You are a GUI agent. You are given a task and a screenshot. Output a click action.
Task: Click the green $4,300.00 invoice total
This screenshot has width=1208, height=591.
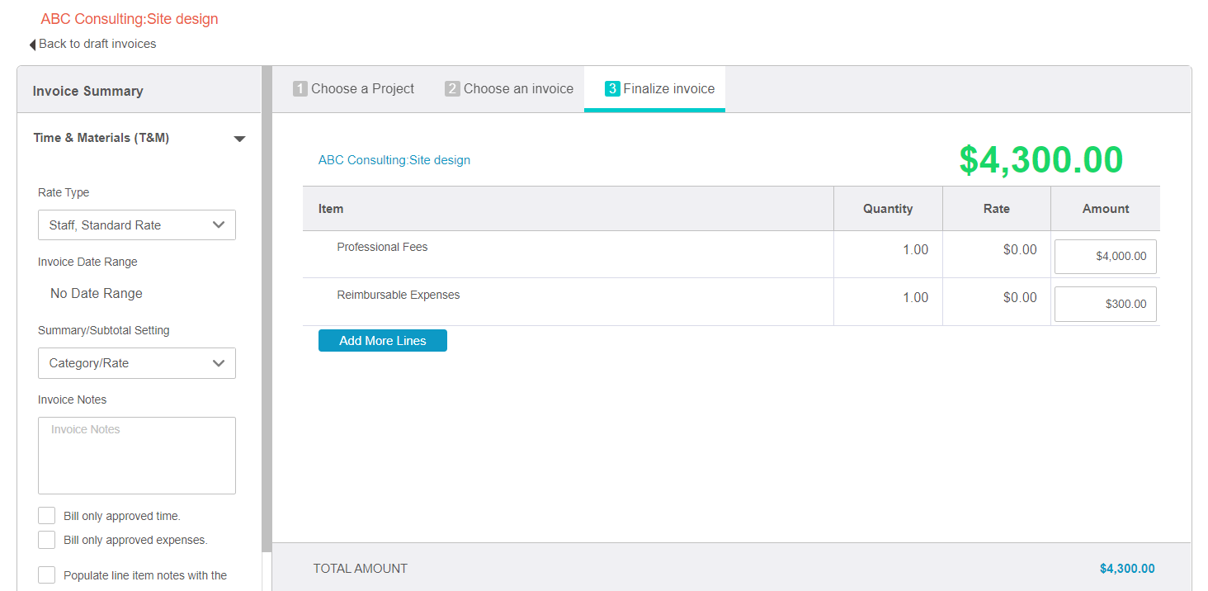point(1041,159)
